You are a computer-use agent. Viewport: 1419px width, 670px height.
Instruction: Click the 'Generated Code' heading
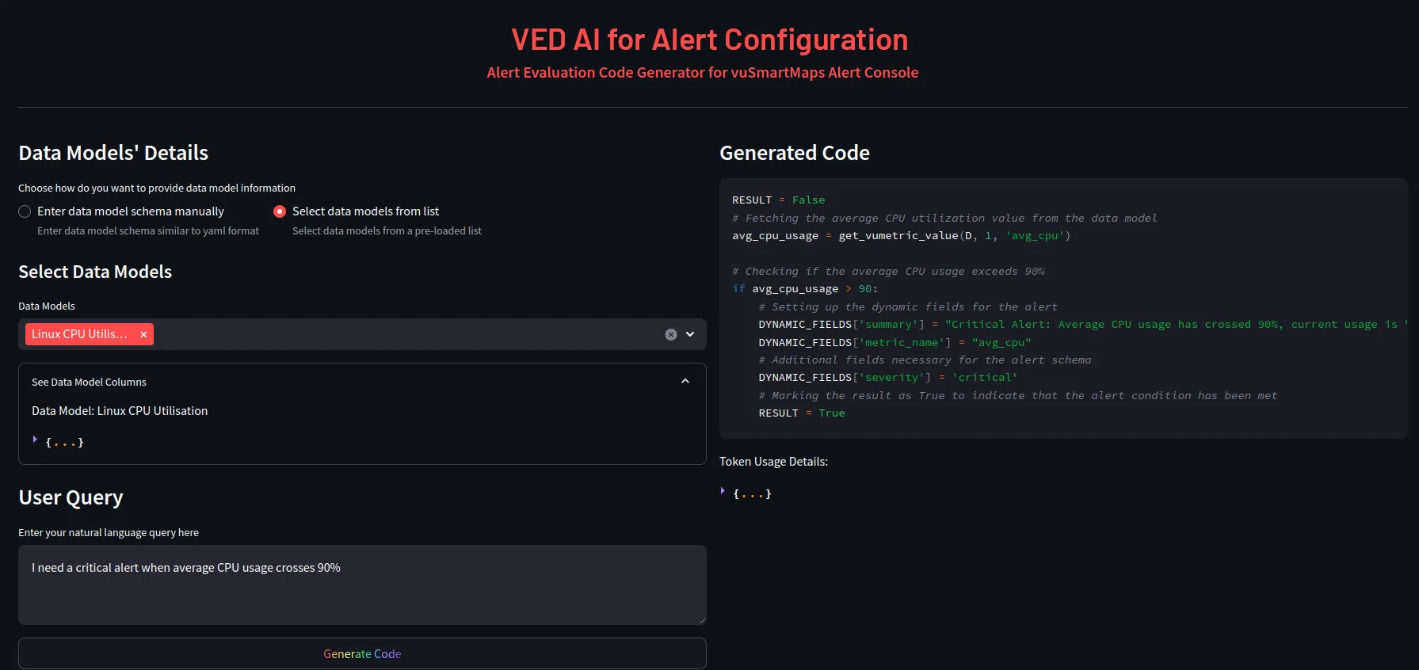[795, 153]
